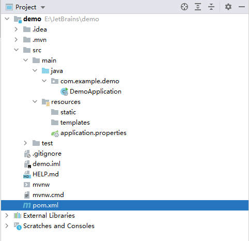Collapse the demo root project node
Image resolution: width=249 pixels, height=241 pixels.
tap(7, 19)
